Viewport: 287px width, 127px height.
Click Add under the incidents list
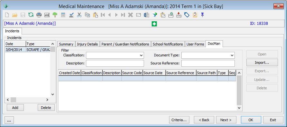tap(15, 108)
